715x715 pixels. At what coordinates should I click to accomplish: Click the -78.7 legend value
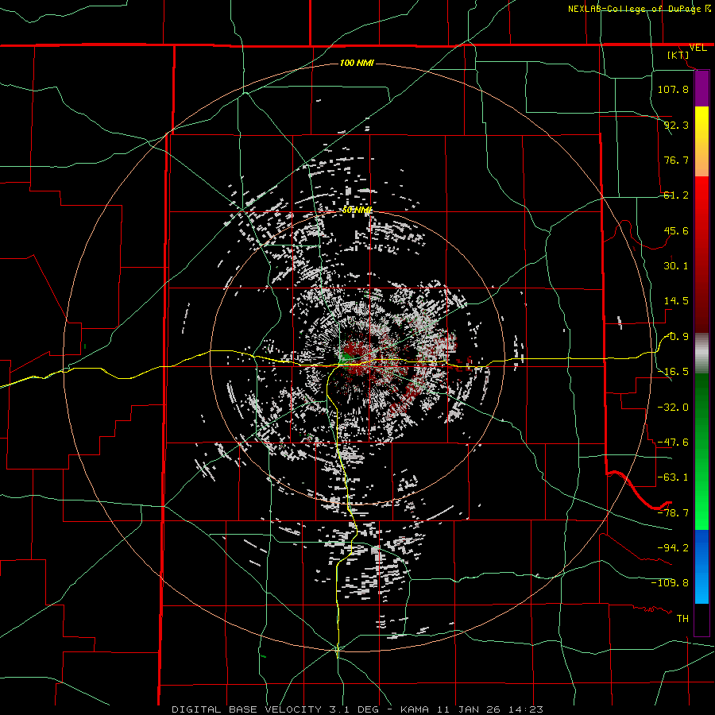point(673,513)
